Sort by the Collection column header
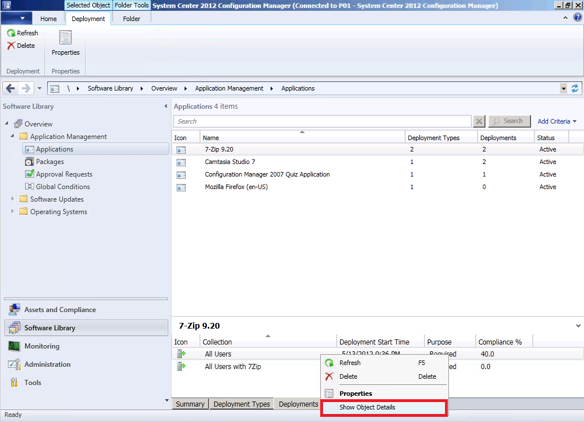Screen dimensions: 584x422 pyautogui.click(x=268, y=342)
